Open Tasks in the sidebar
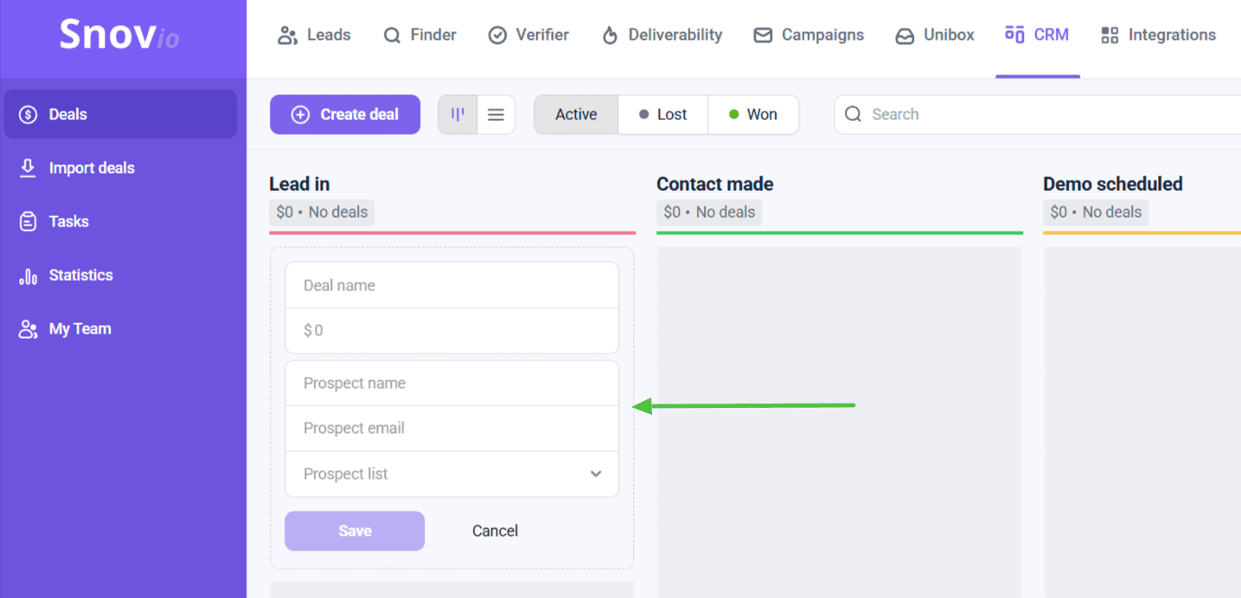The height and width of the screenshot is (598, 1241). 68,221
